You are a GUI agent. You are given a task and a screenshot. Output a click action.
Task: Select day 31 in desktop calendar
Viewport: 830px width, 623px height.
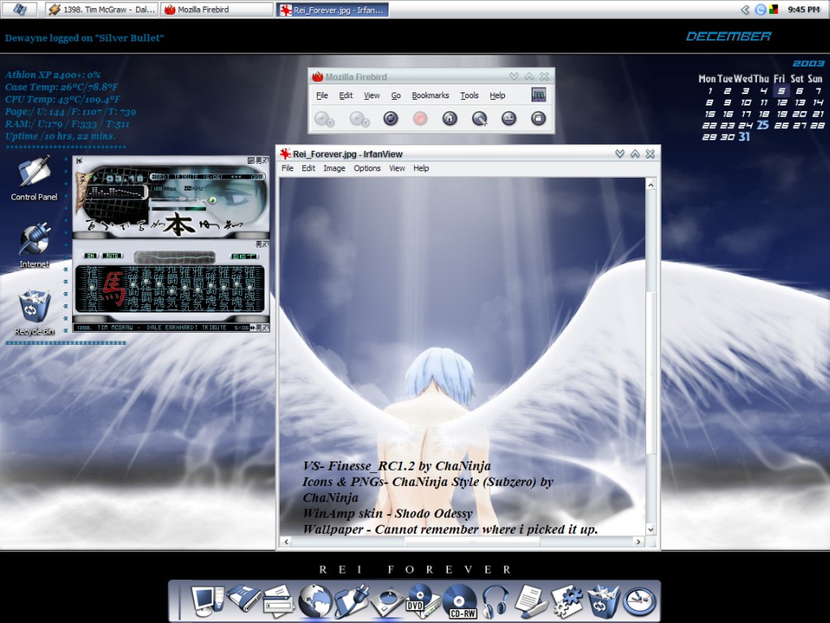click(744, 136)
